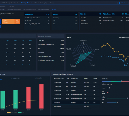Image resolution: width=129 pixels, height=116 pixels.
Task: Open Danh mục đầu tư menu label
Action: click(x=26, y=3)
